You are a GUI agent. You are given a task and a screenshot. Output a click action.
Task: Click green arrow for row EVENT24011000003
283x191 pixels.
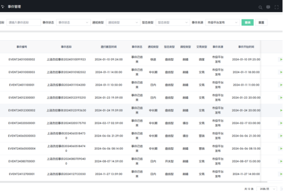pyautogui.click(x=281, y=72)
